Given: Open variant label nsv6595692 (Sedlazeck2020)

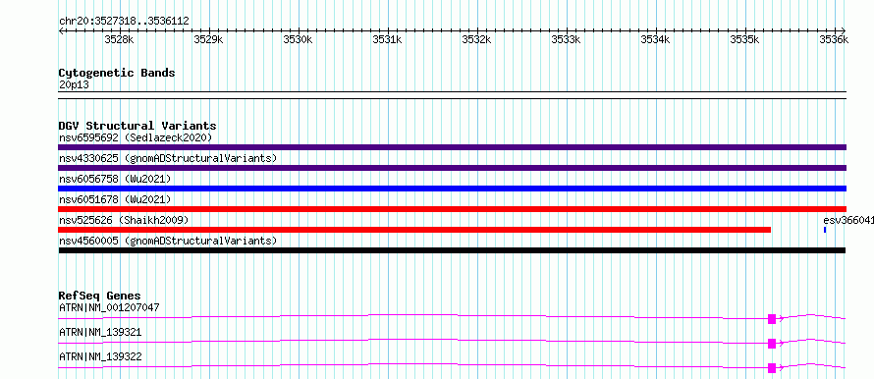Looking at the screenshot, I should (136, 137).
